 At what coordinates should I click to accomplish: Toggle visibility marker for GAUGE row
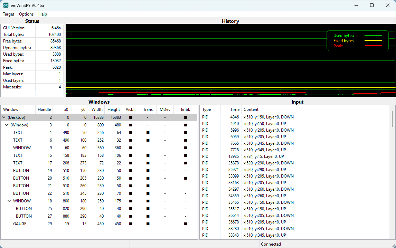pos(131,224)
